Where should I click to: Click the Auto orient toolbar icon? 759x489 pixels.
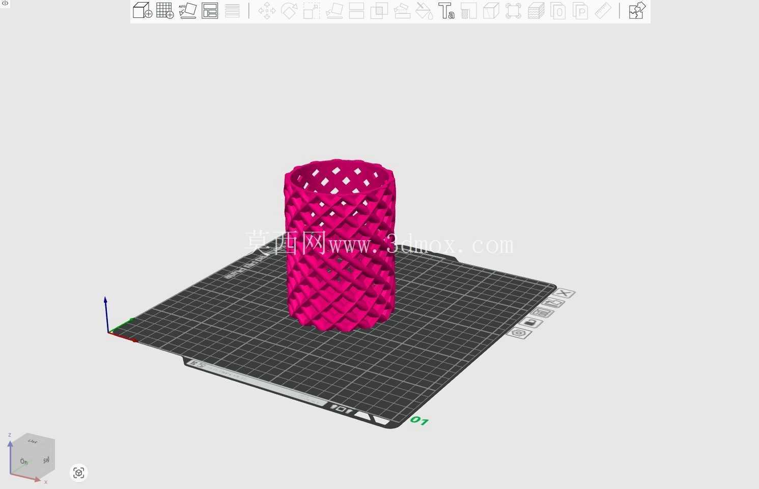(187, 11)
